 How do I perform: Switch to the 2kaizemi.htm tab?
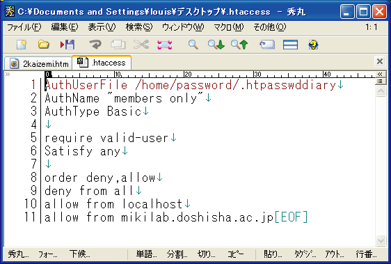pyautogui.click(x=39, y=63)
